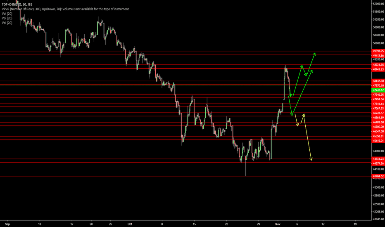This screenshot has width=385, height=227.
Task: Click the 47494.04 price label
Action: pos(378,99)
